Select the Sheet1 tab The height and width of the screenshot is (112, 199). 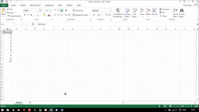pos(19,102)
